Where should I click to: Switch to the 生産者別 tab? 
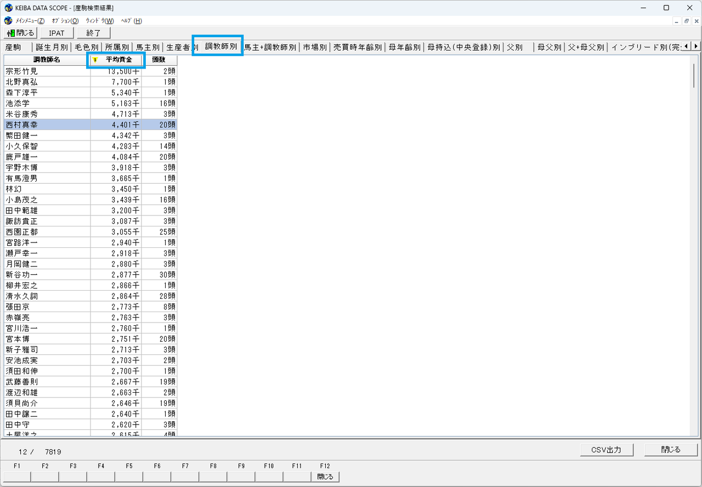click(179, 47)
